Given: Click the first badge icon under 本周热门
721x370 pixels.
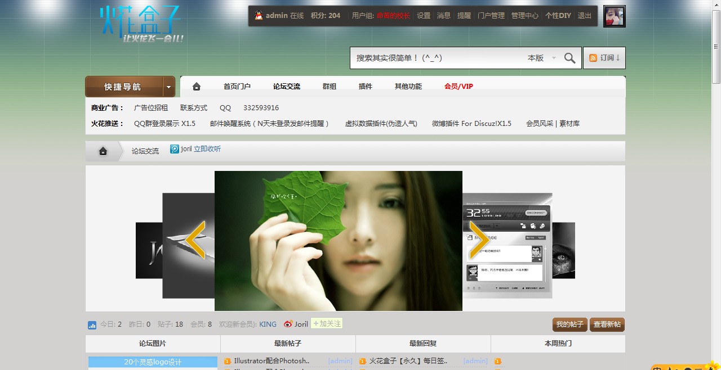Looking at the screenshot, I should pos(498,361).
